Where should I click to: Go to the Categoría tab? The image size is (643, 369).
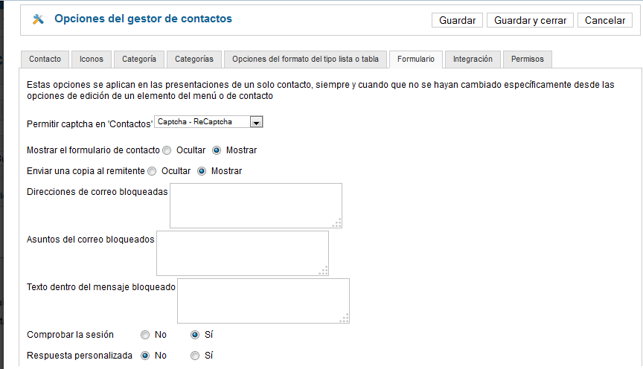pyautogui.click(x=139, y=59)
